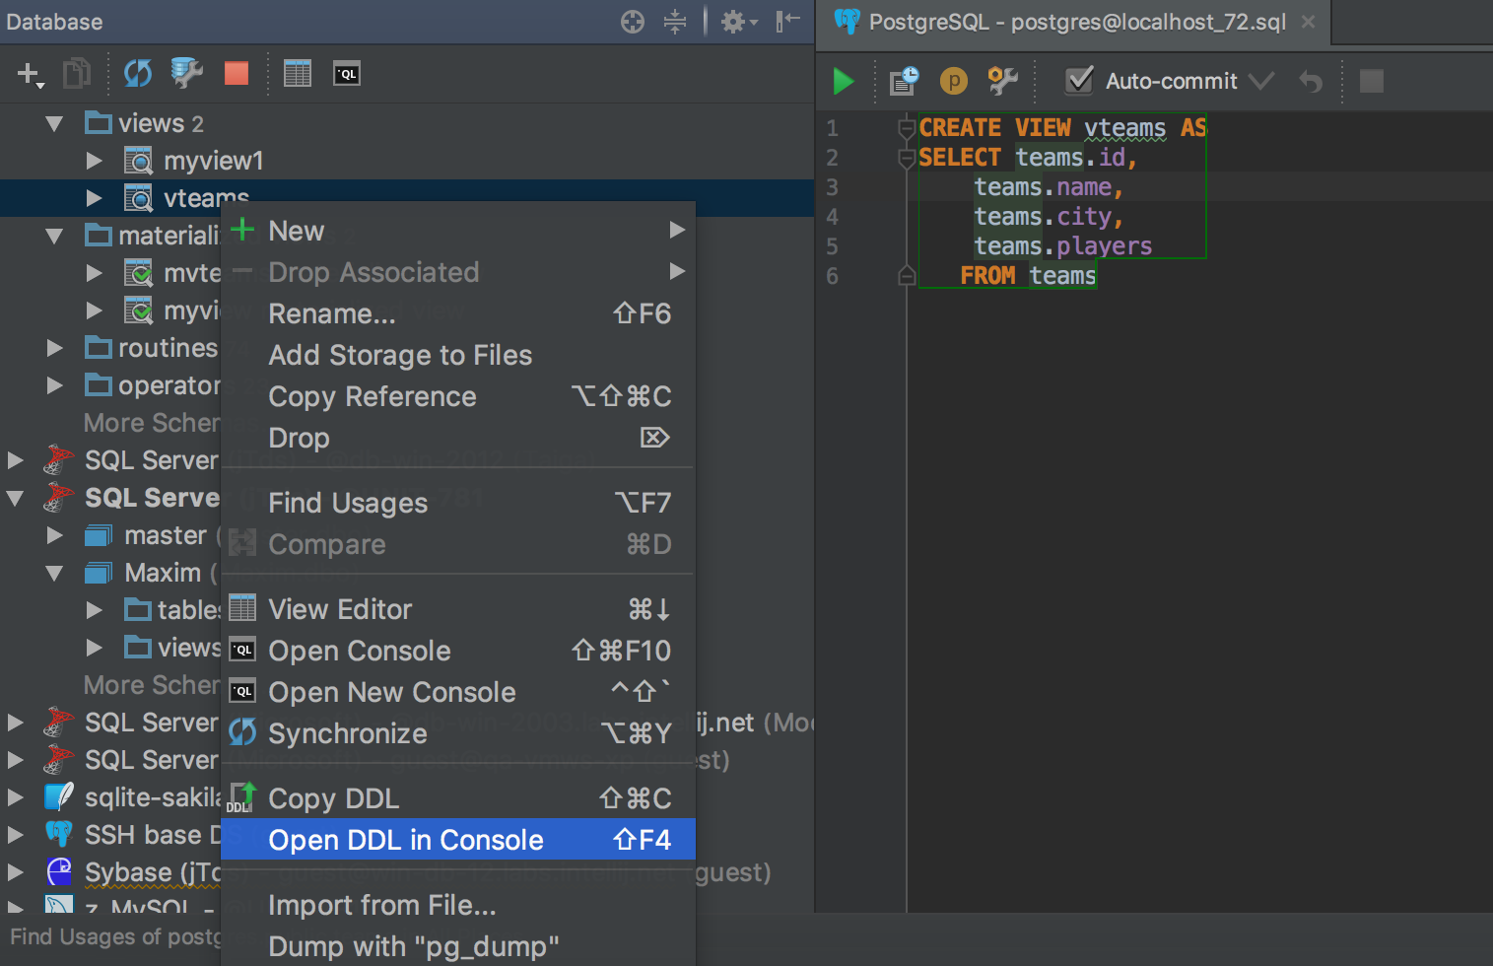Click the Collapse All icon

[x=675, y=22]
